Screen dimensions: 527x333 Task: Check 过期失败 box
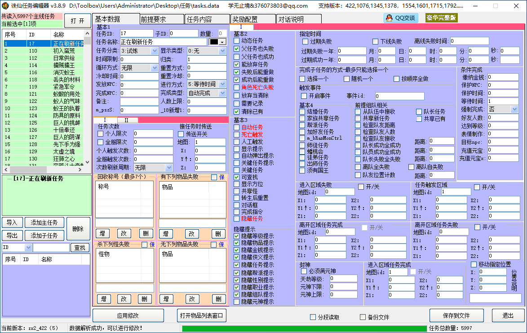(305, 42)
